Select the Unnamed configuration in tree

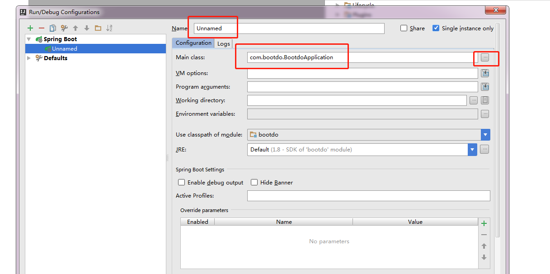[x=65, y=48]
